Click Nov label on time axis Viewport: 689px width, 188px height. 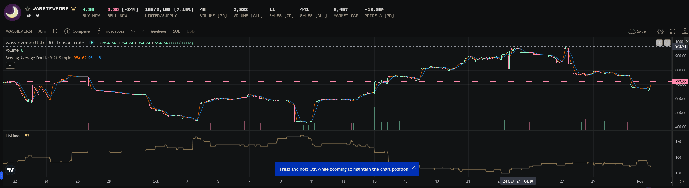coord(640,181)
